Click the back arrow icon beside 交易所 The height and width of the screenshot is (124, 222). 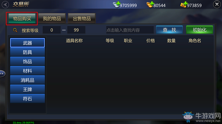(5, 4)
